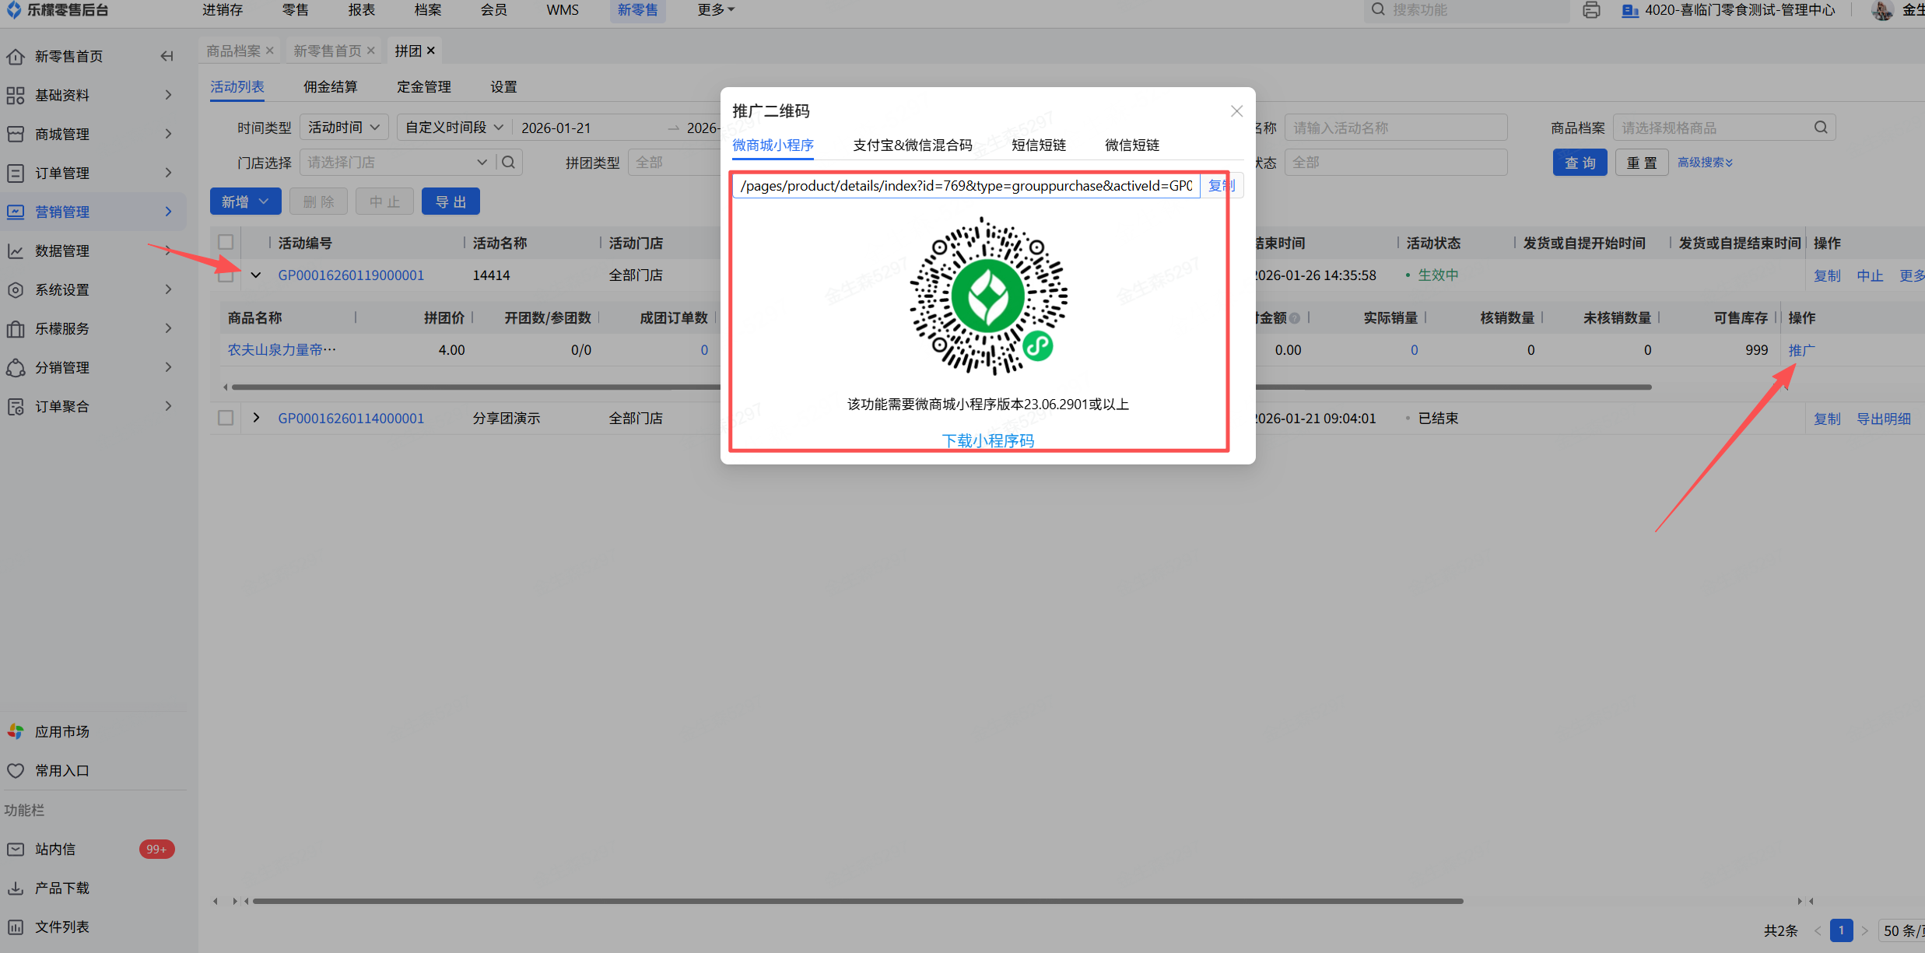Screen dimensions: 1925x953
Task: Close the 推广二维码 dialog
Action: point(1236,111)
